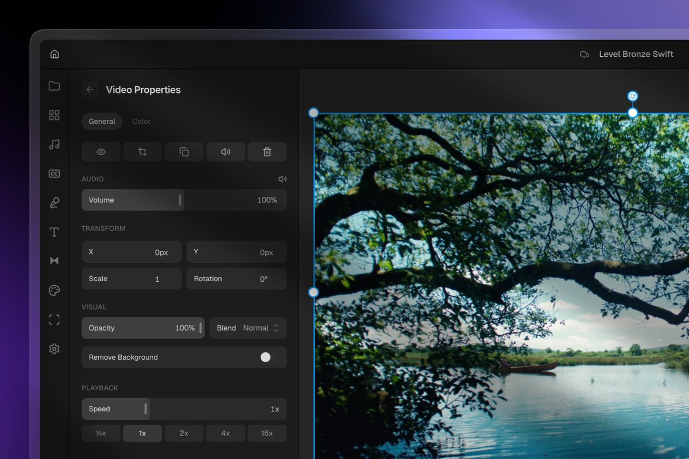Click the rotate handle above the video

pos(632,96)
